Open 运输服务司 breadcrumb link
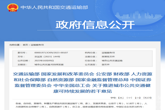The width and height of the screenshot is (165, 110). click(37, 45)
